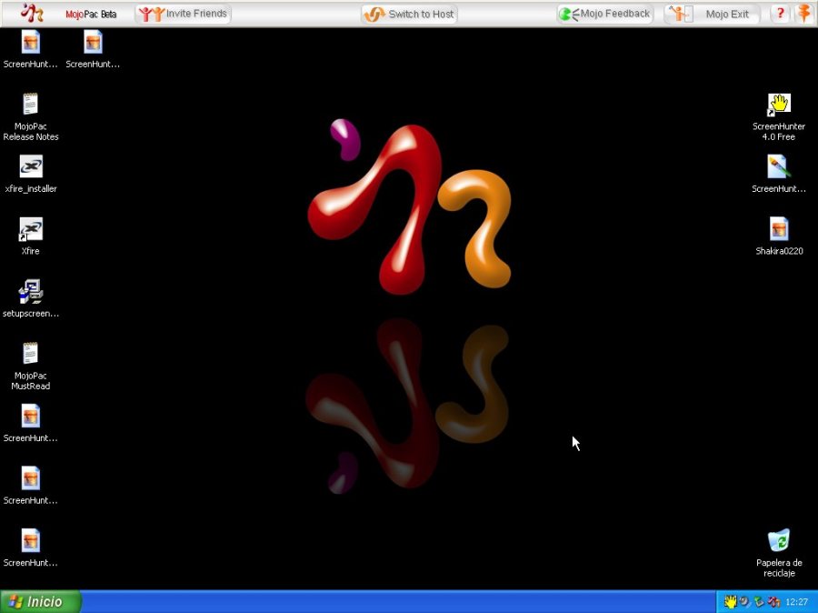Screen dimensions: 818x613
Task: Click Switch to Host in MojoPac bar
Action: (x=409, y=15)
